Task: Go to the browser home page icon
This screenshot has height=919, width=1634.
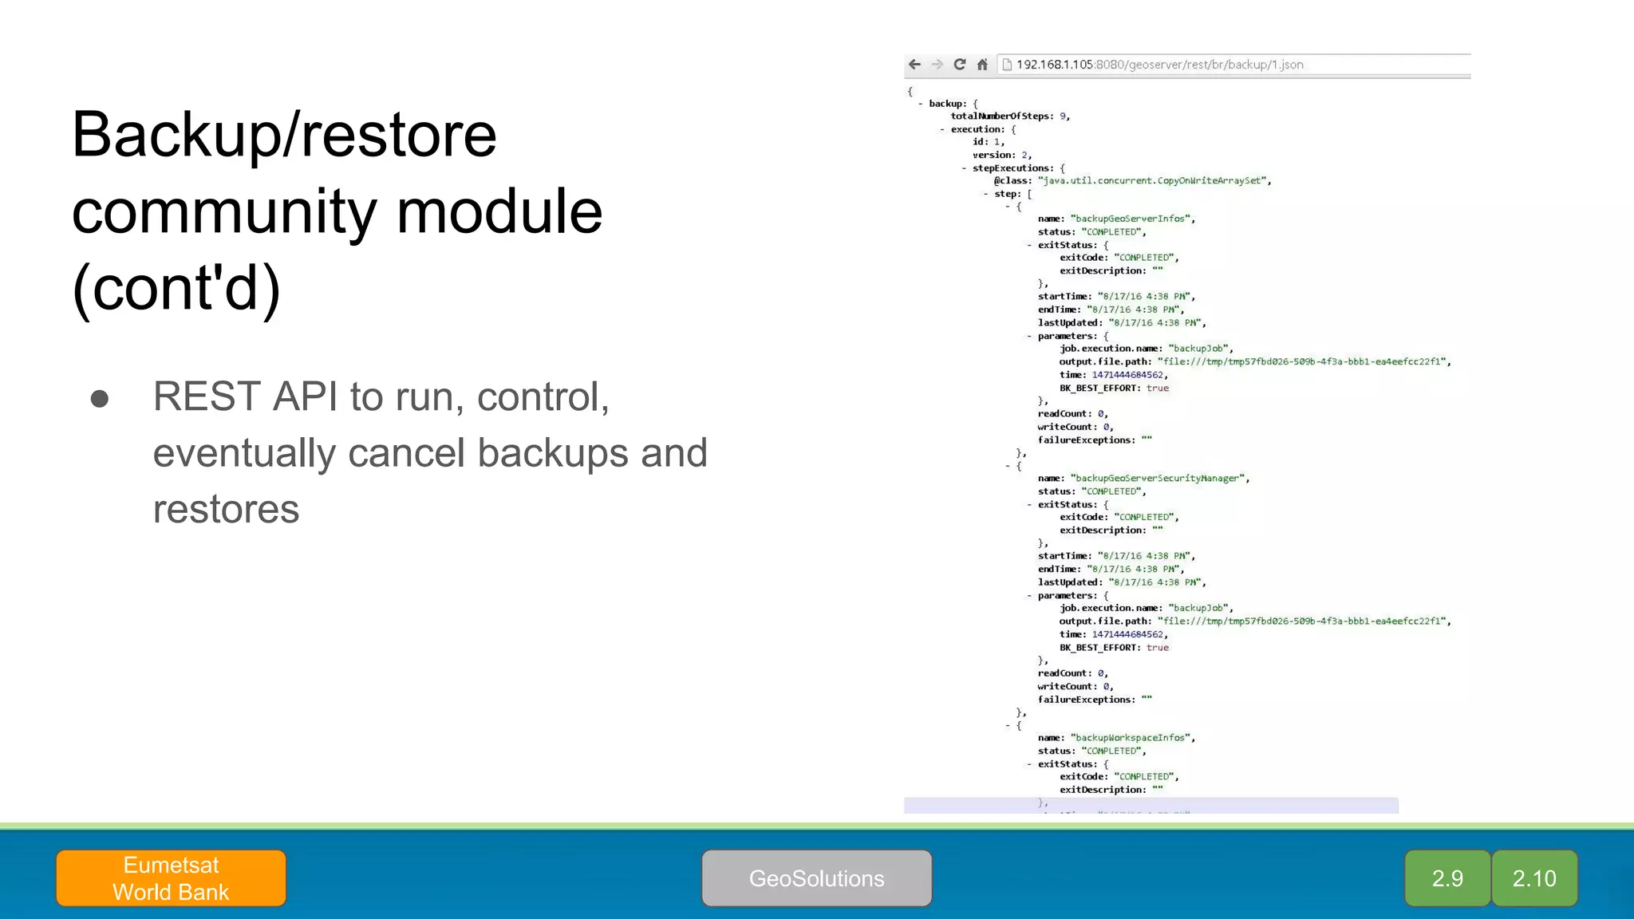Action: [982, 65]
